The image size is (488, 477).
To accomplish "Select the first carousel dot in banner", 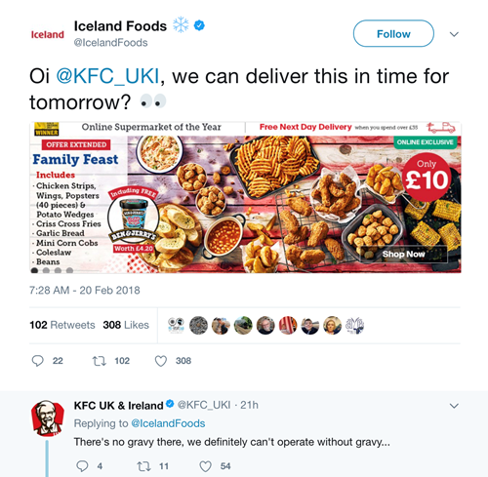I will pyautogui.click(x=34, y=270).
